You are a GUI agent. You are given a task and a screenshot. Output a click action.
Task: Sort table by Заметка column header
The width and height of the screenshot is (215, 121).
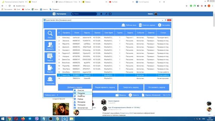click(x=151, y=33)
